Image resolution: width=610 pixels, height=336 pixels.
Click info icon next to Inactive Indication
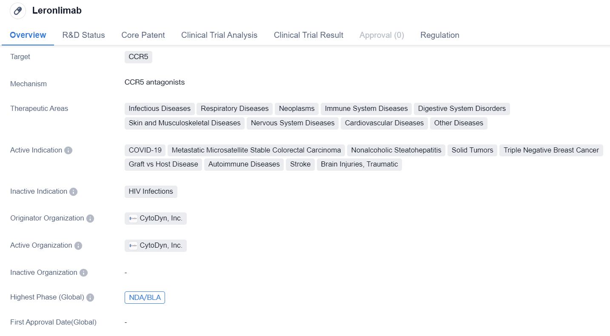(73, 192)
